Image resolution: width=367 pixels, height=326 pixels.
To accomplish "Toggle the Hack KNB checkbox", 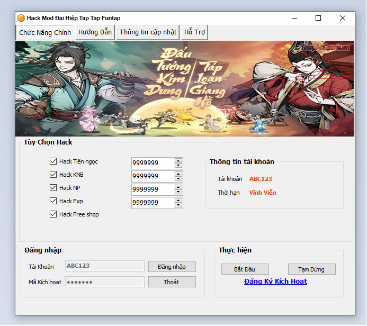I will pyautogui.click(x=53, y=175).
